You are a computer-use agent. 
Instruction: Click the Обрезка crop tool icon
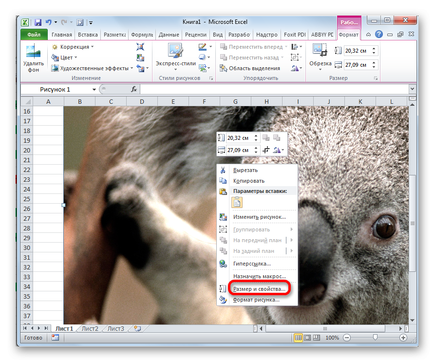pyautogui.click(x=320, y=51)
